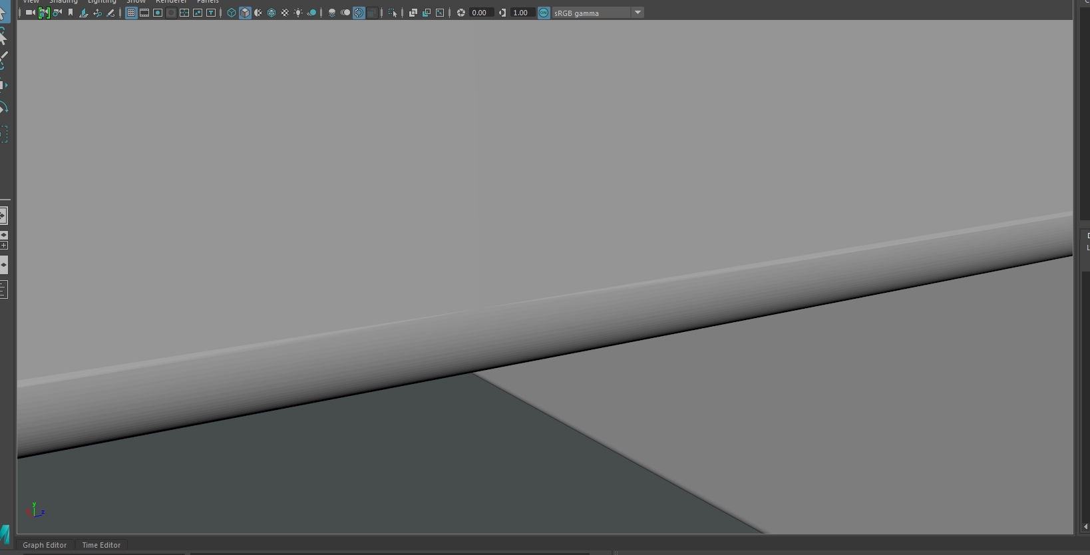
Task: Edit the Gamma value 1.00 field
Action: [522, 13]
